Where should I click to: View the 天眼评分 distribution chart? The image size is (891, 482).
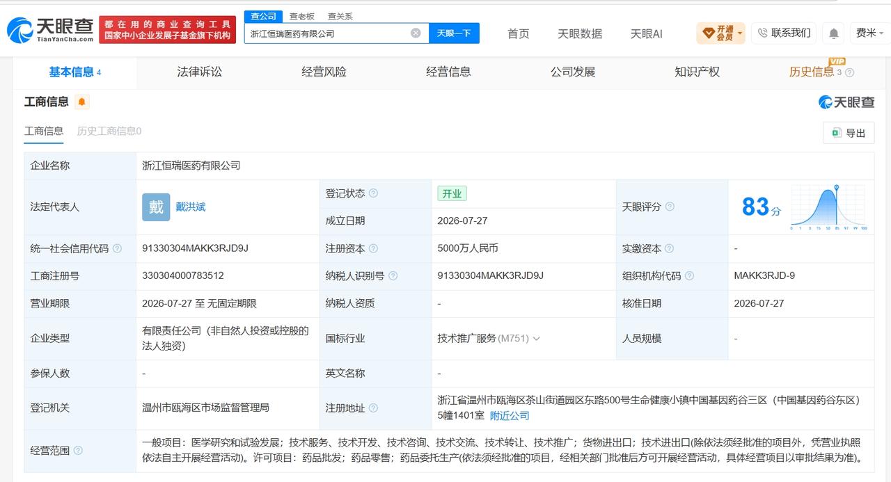pos(828,207)
